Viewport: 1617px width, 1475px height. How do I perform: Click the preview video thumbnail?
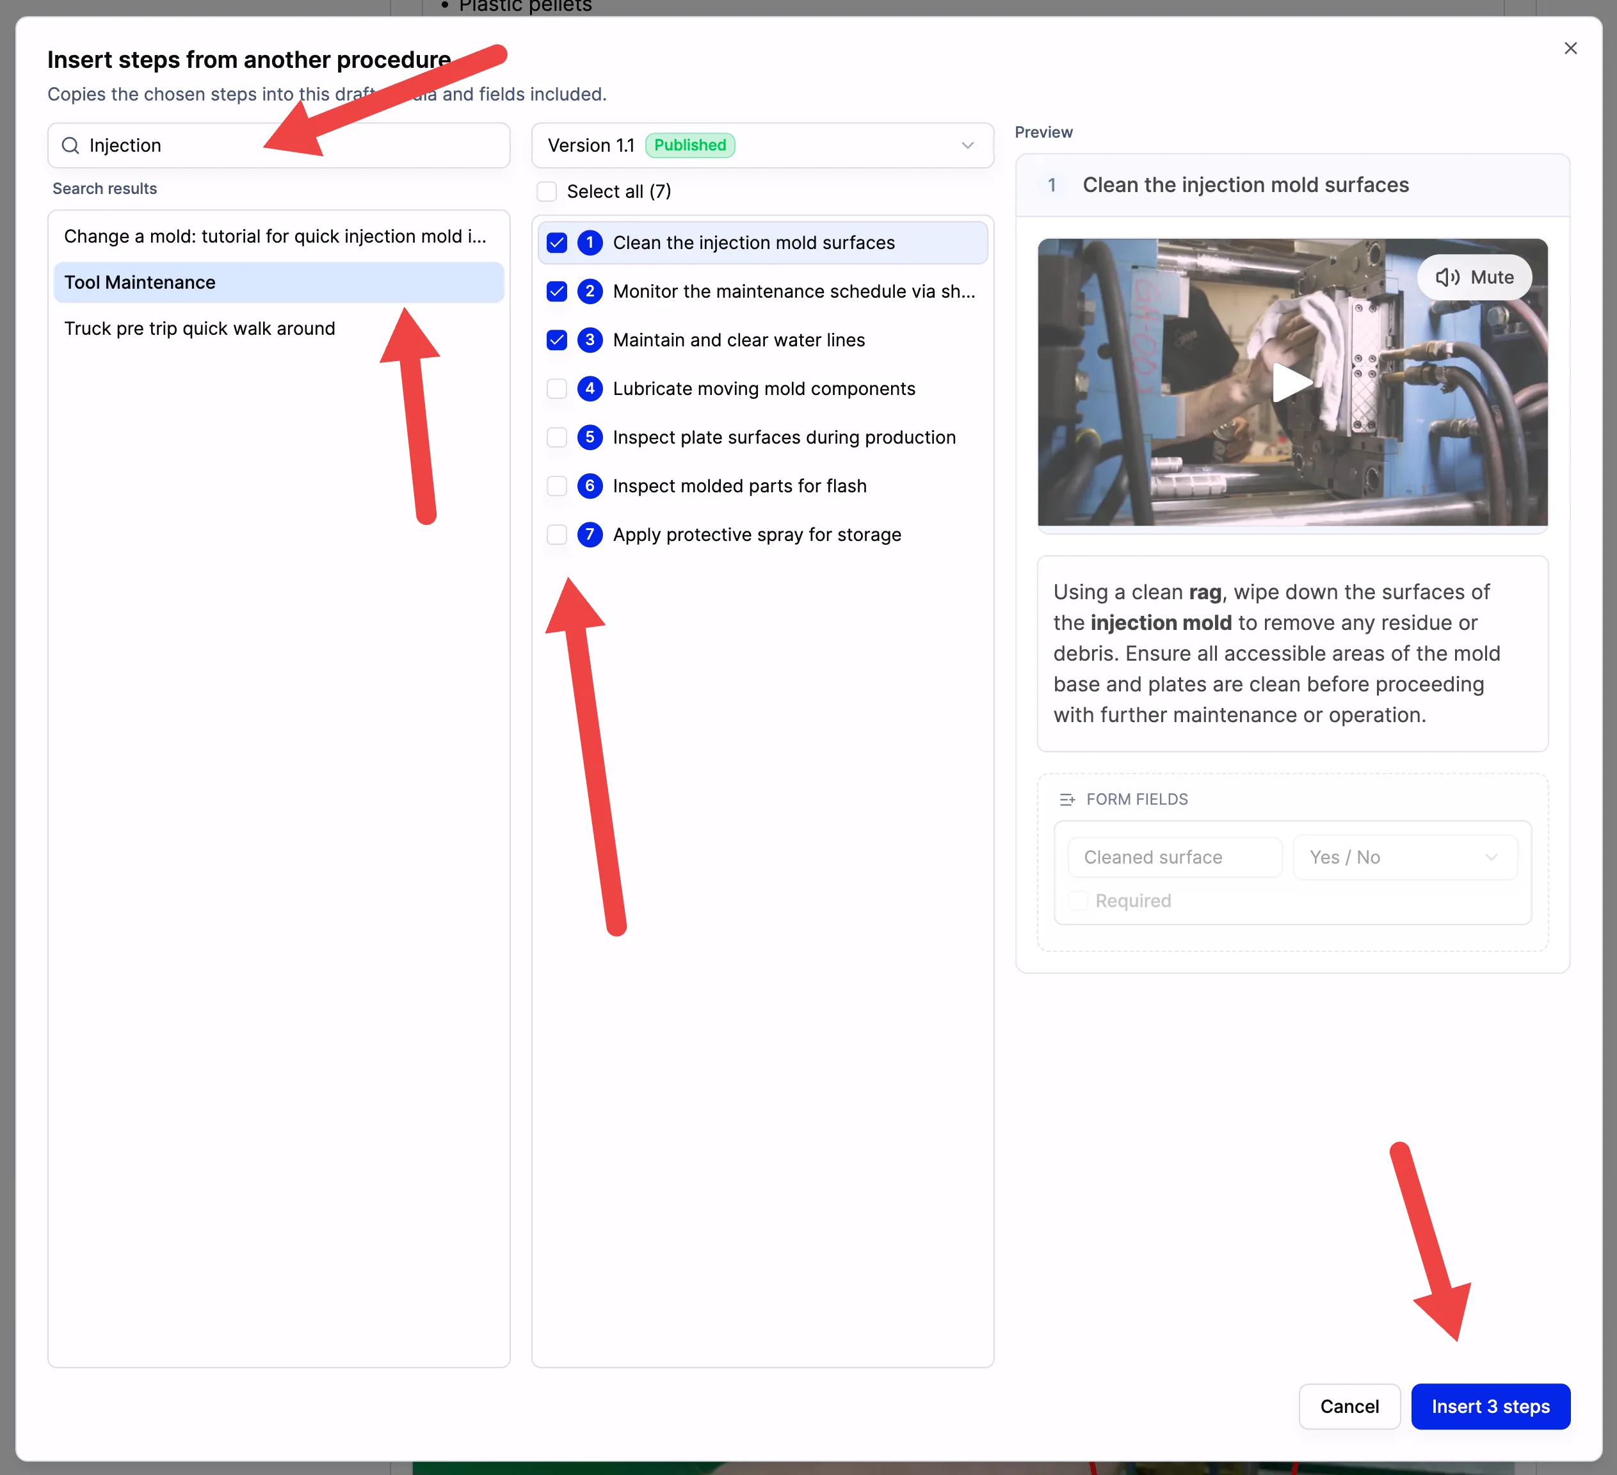pos(1292,383)
